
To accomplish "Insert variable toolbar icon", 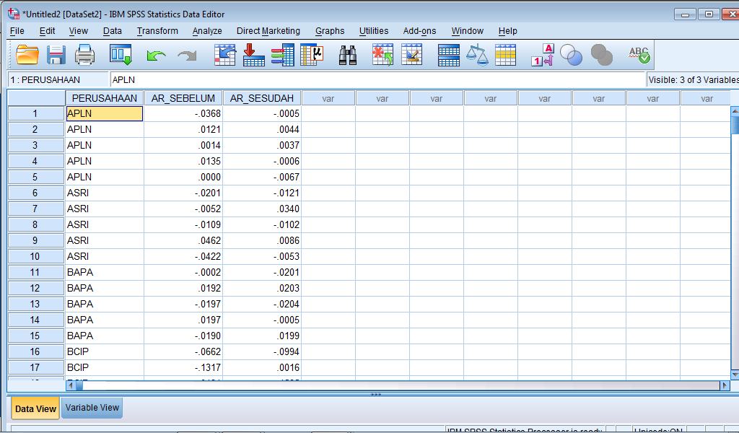I will point(411,55).
